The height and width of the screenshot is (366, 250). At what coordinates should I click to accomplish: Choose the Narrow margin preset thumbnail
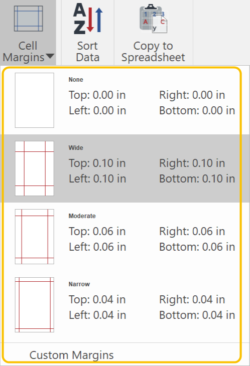click(35, 305)
